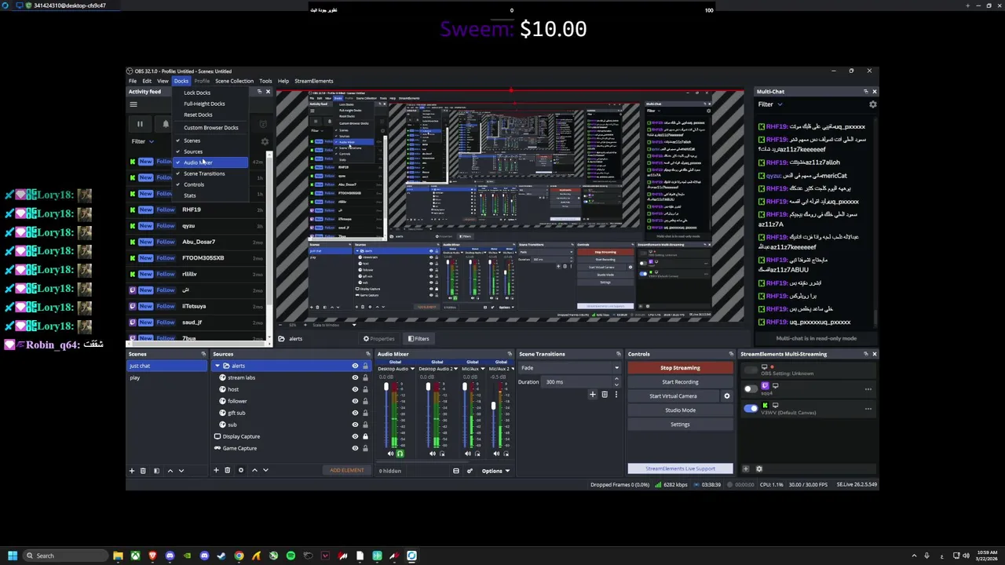Open scene filters icon in Scenes dock

coord(156,471)
